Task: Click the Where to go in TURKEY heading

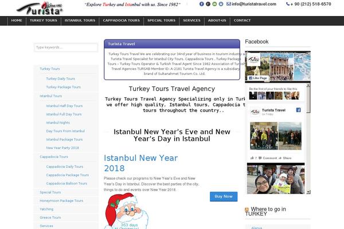Action: click(x=265, y=211)
